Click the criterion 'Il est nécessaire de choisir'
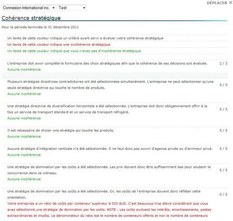This screenshot has width=233, height=221. point(61,130)
